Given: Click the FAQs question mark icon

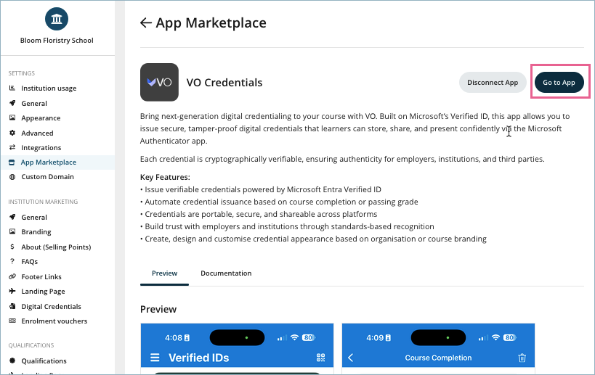Looking at the screenshot, I should tap(12, 261).
